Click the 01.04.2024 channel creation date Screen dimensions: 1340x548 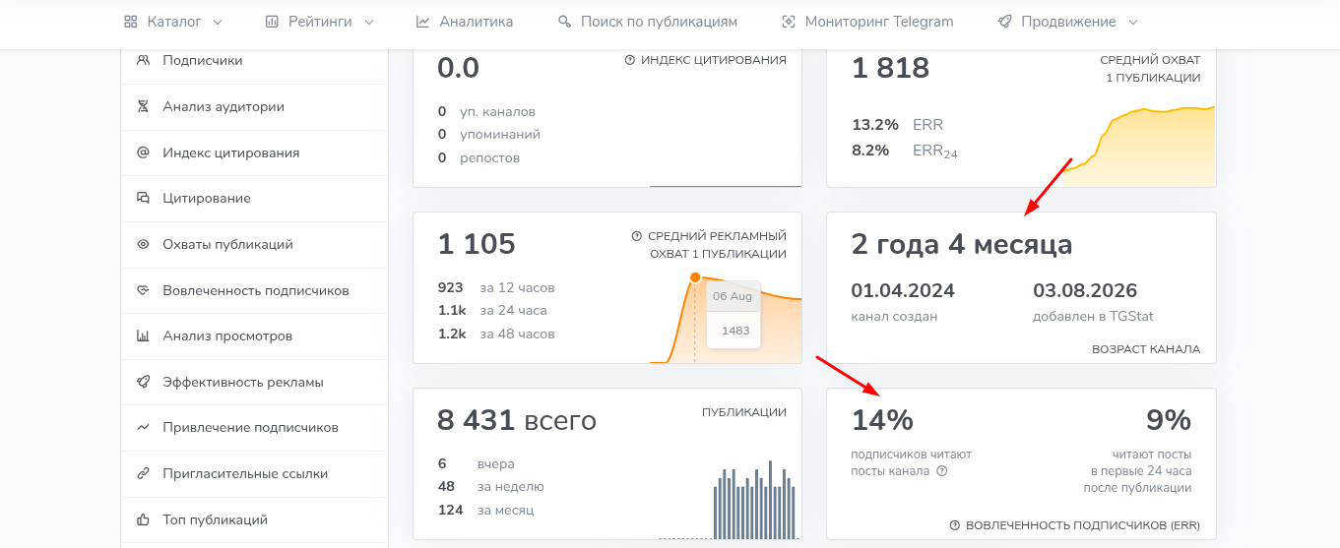[x=903, y=291]
